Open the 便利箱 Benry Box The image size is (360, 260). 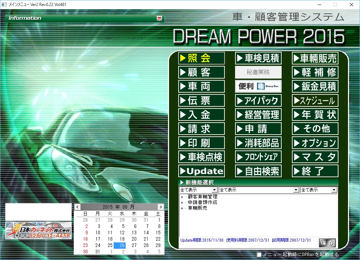click(x=258, y=86)
